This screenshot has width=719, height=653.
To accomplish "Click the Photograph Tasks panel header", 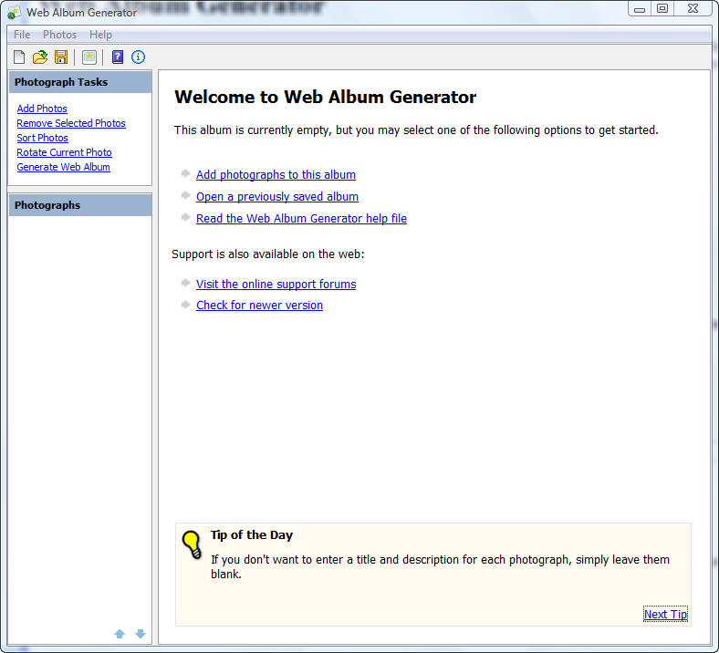I will 80,82.
